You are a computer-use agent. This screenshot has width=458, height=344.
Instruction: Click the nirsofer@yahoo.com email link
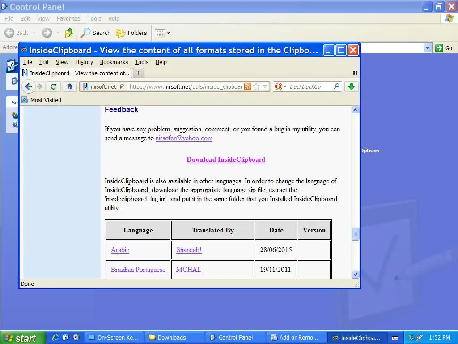(184, 138)
